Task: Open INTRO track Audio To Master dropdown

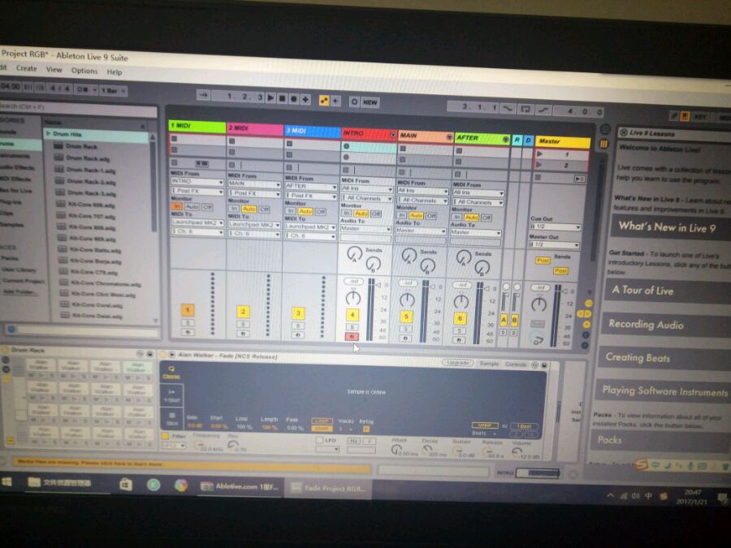Action: click(x=366, y=229)
